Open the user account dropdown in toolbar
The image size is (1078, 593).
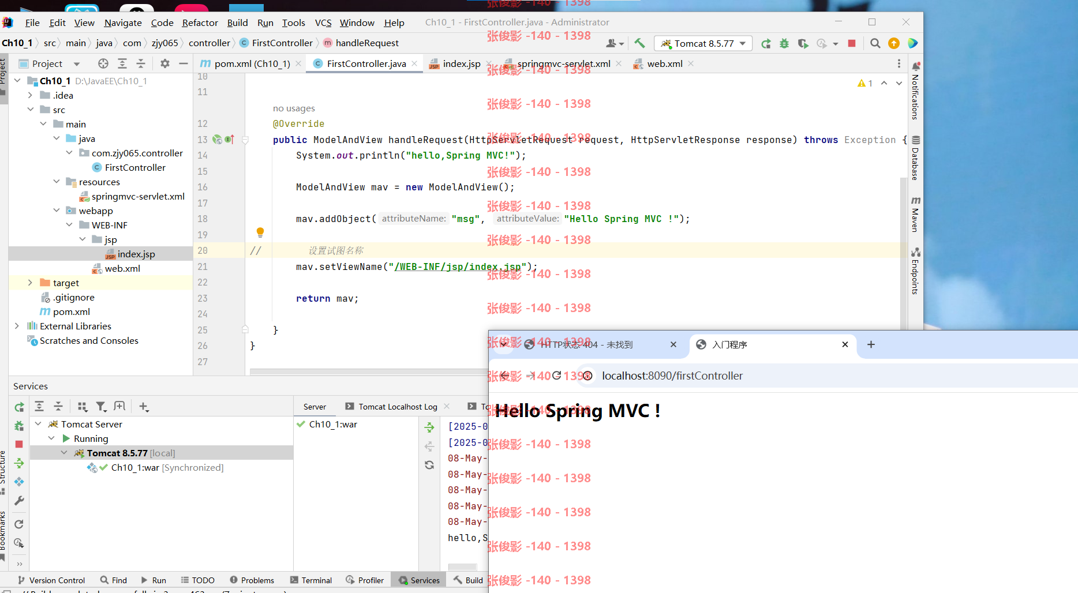coord(615,43)
